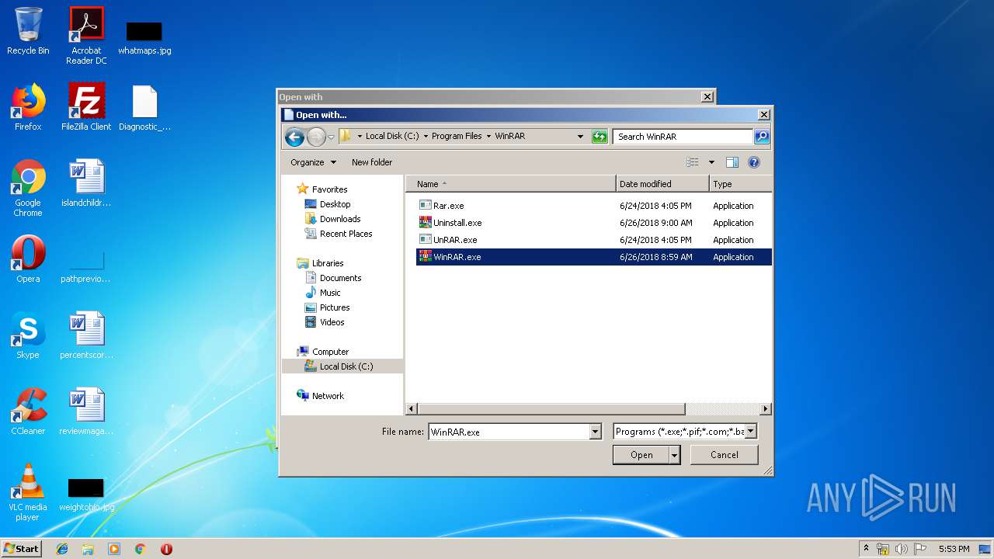Open the view options dropdown arrow
Image resolution: width=994 pixels, height=559 pixels.
(711, 162)
